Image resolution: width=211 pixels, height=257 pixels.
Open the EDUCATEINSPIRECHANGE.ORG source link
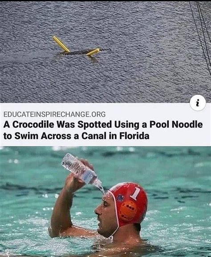point(54,114)
